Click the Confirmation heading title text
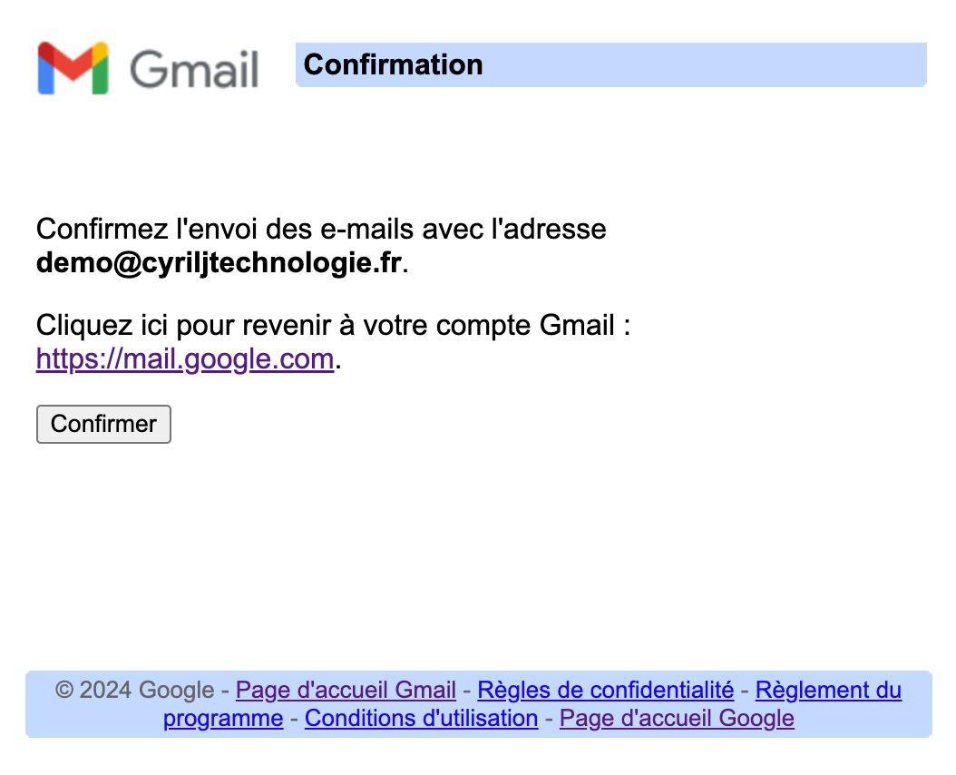 [393, 64]
